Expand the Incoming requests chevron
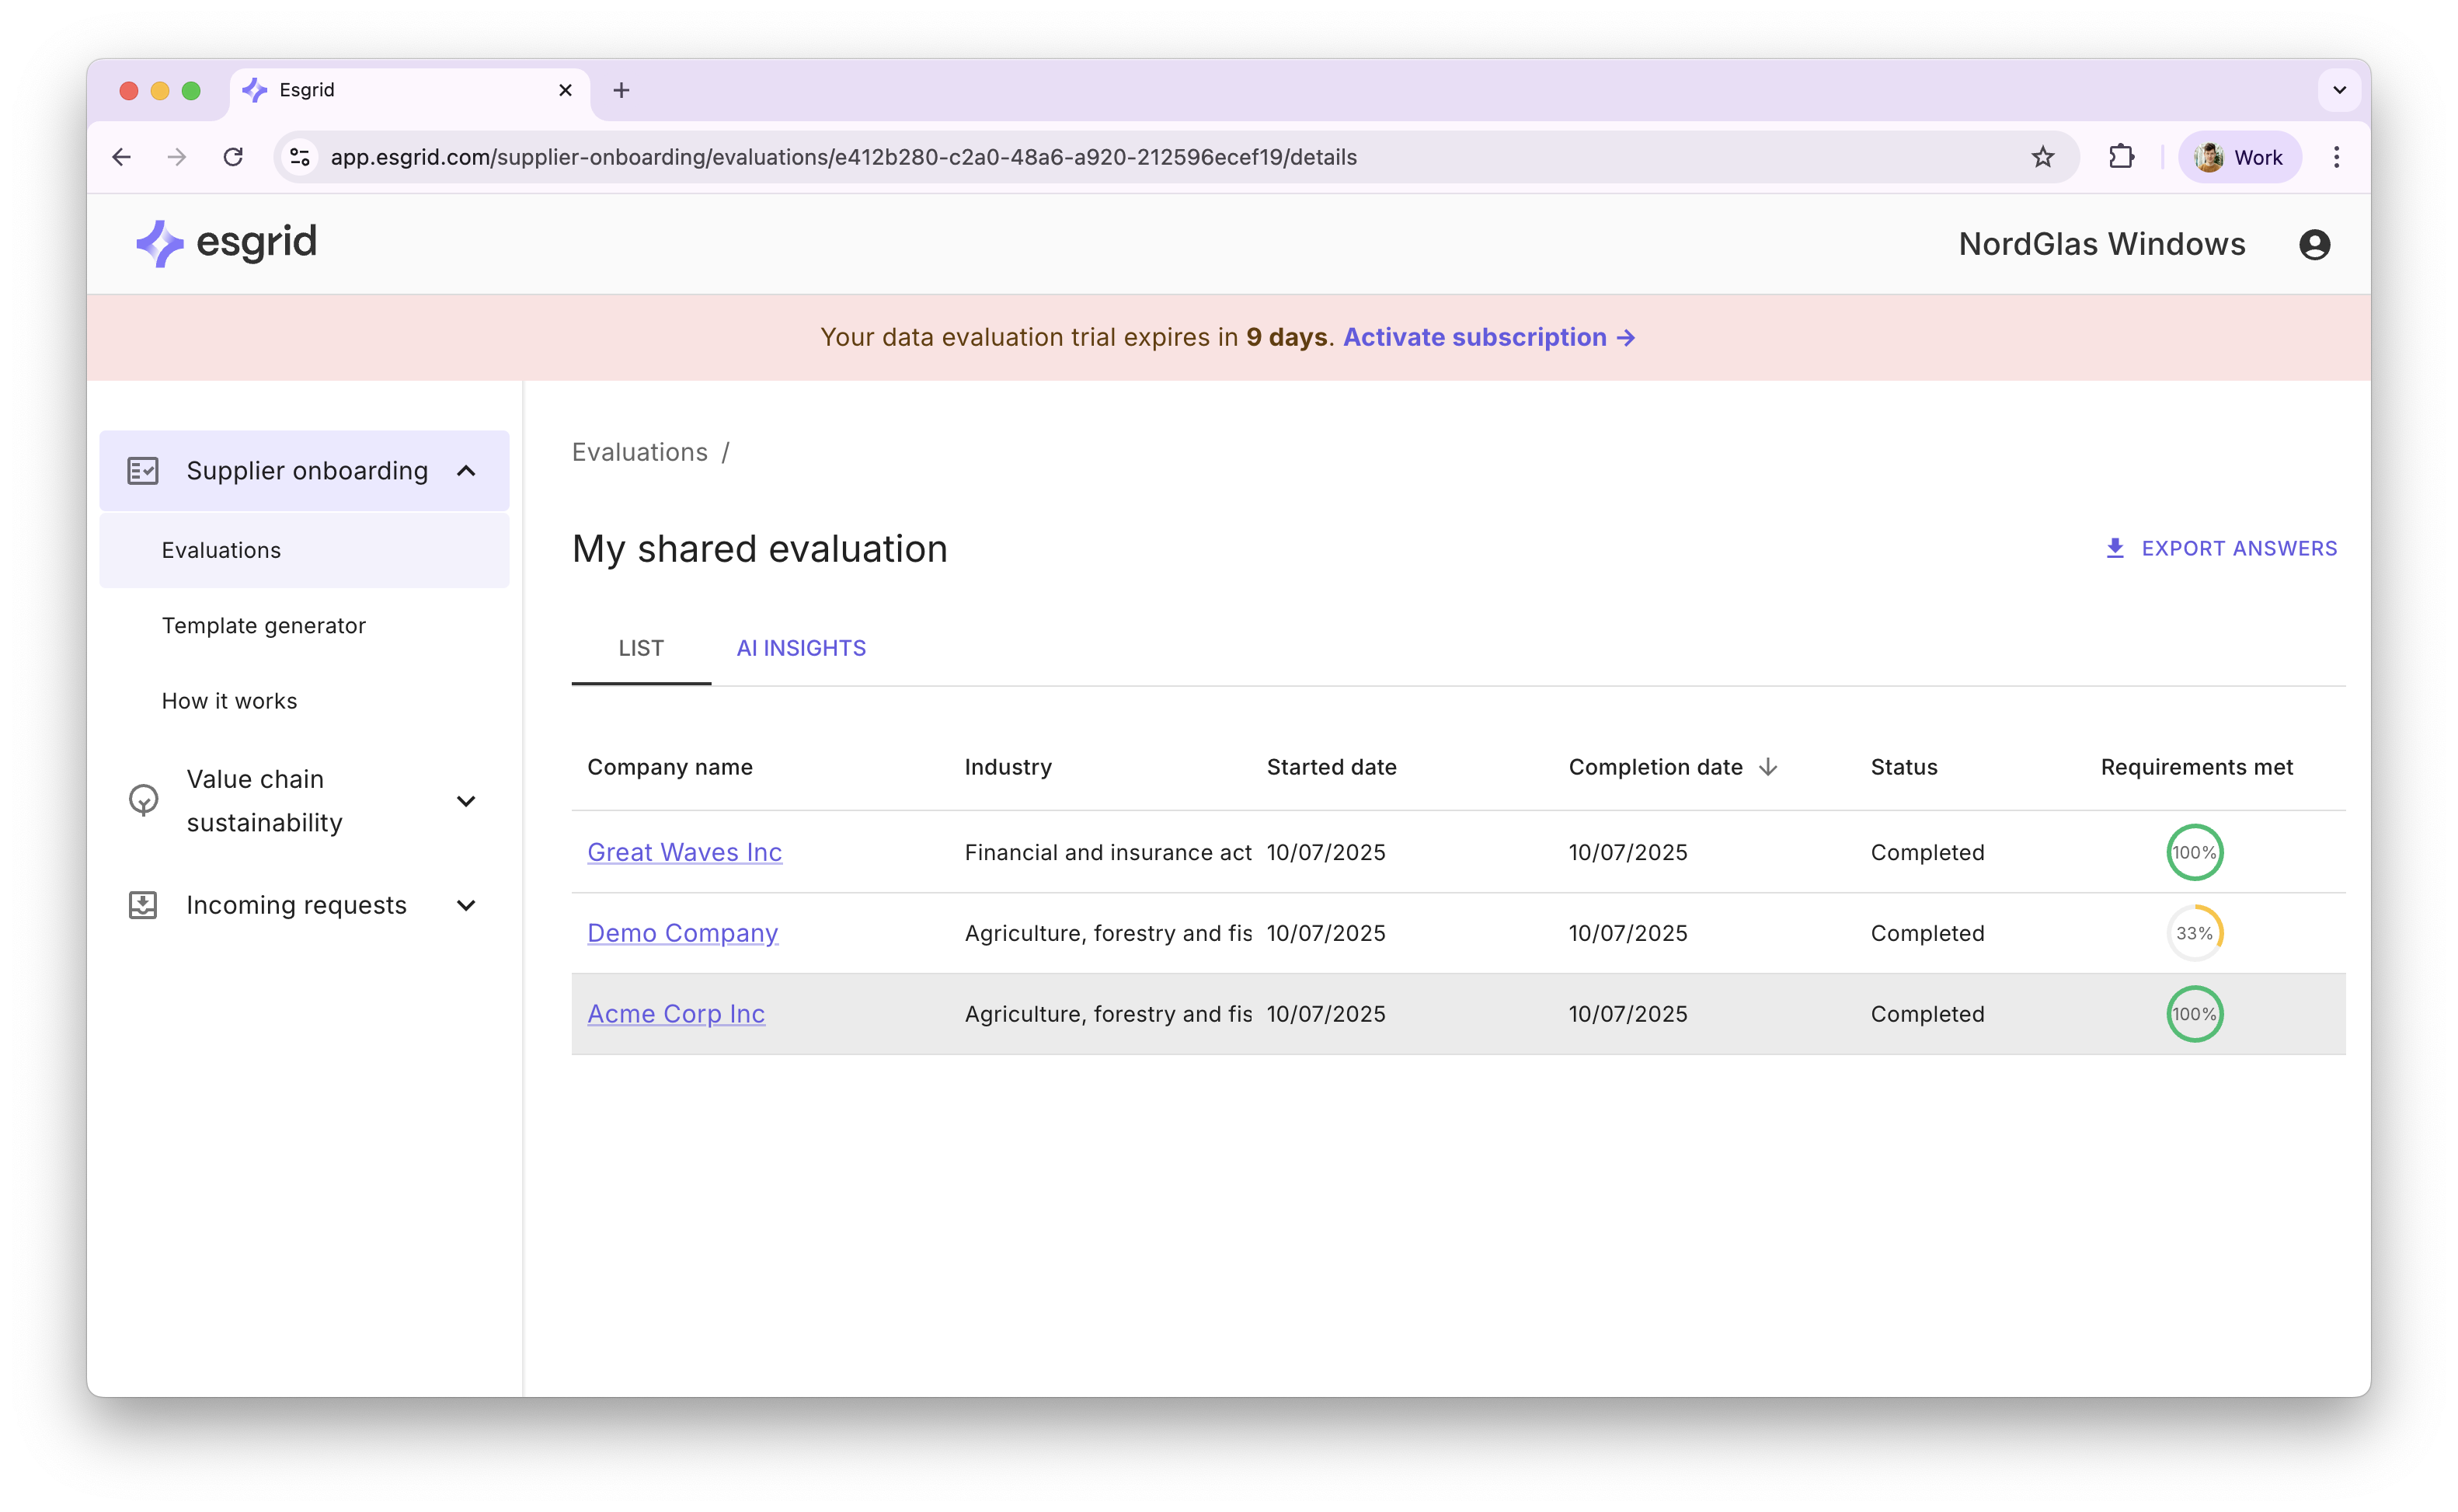This screenshot has width=2458, height=1512. (x=466, y=905)
